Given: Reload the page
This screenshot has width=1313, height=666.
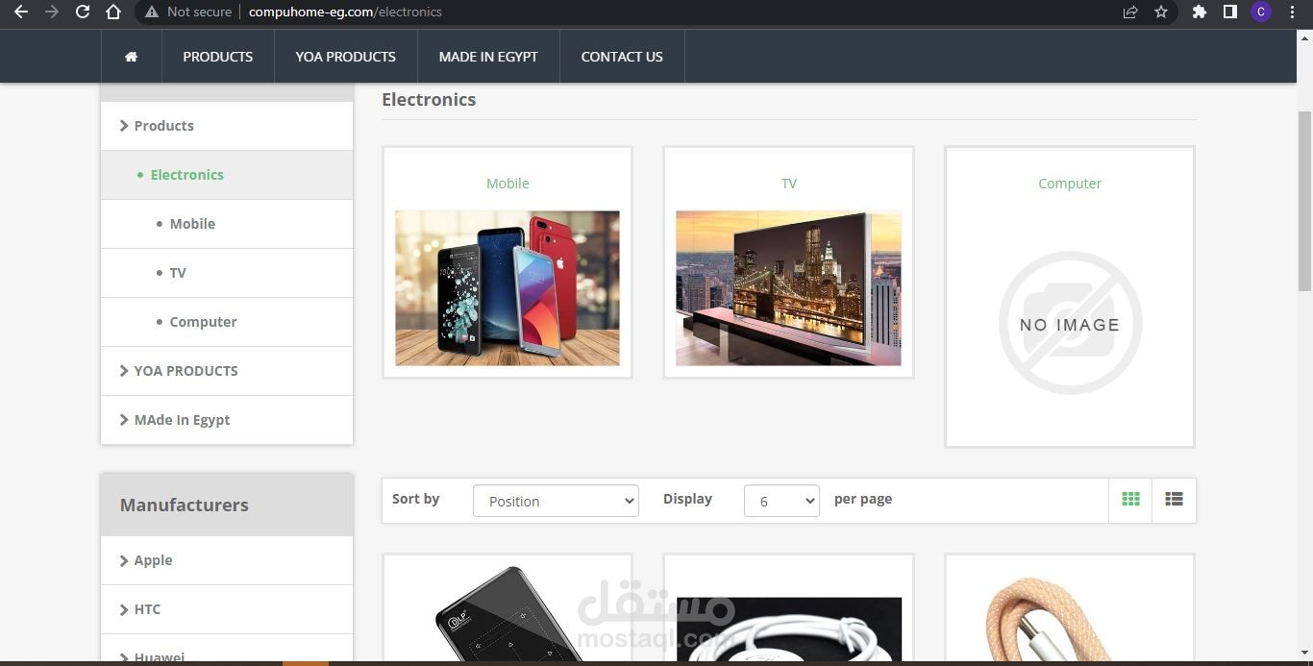Looking at the screenshot, I should pyautogui.click(x=83, y=12).
